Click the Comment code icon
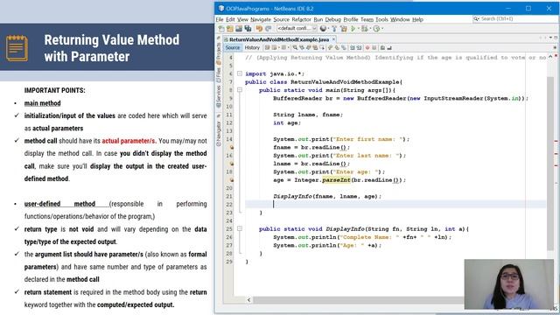Viewport: 560px width, 315px height. [382, 47]
